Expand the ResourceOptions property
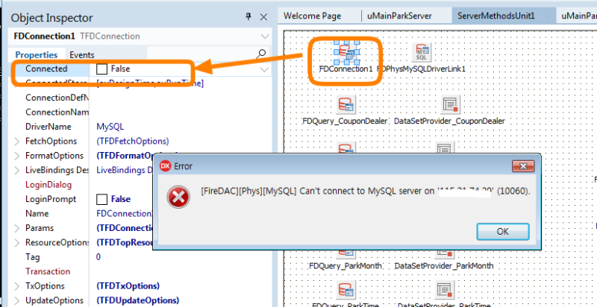597x307 pixels. [17, 242]
